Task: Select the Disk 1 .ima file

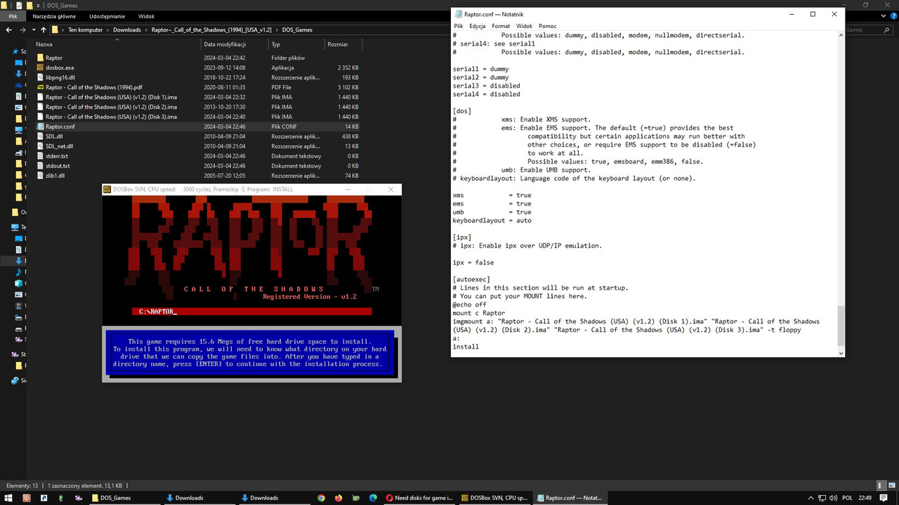Action: [x=111, y=97]
